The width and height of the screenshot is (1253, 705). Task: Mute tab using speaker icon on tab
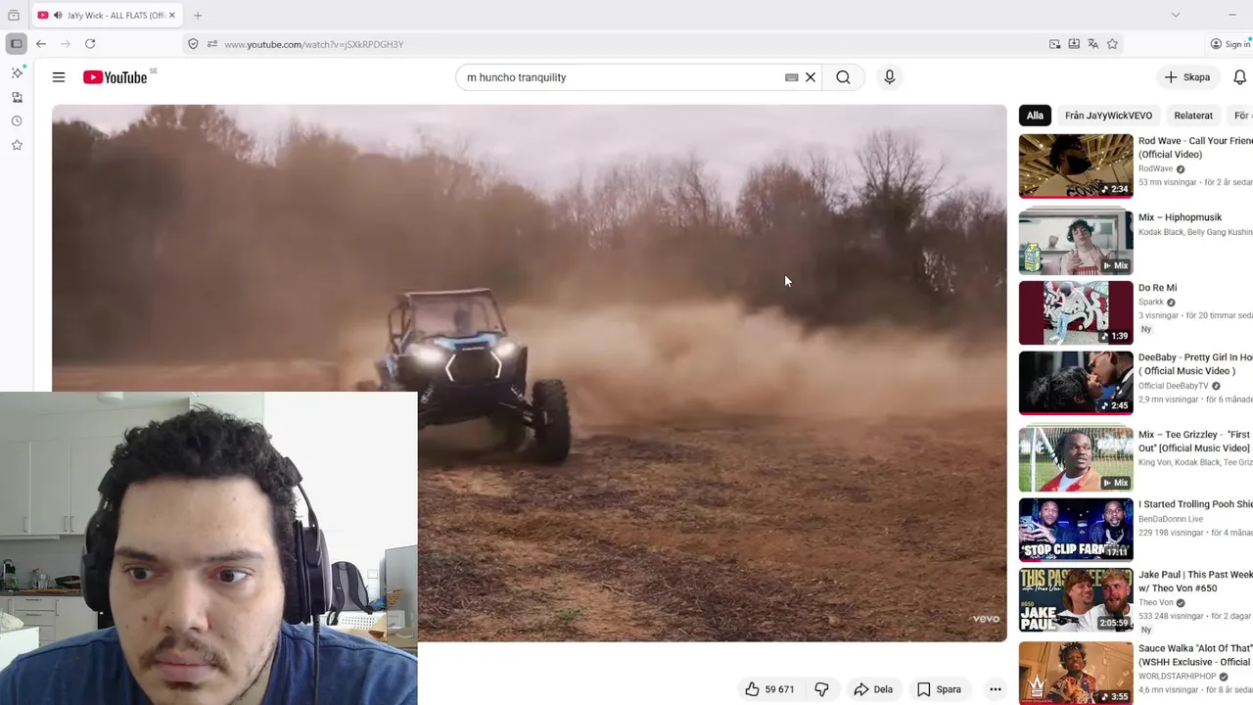59,15
